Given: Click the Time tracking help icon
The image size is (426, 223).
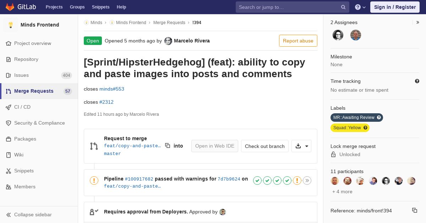Looking at the screenshot, I should click(417, 81).
